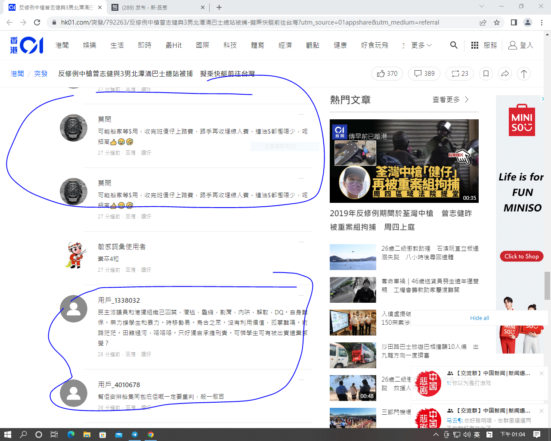551x441 pixels.
Task: Open Chrome side panel icon
Action: (x=514, y=22)
